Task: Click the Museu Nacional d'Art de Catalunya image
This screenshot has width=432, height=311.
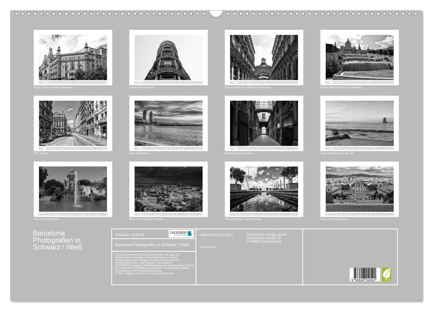Action: pyautogui.click(x=359, y=57)
